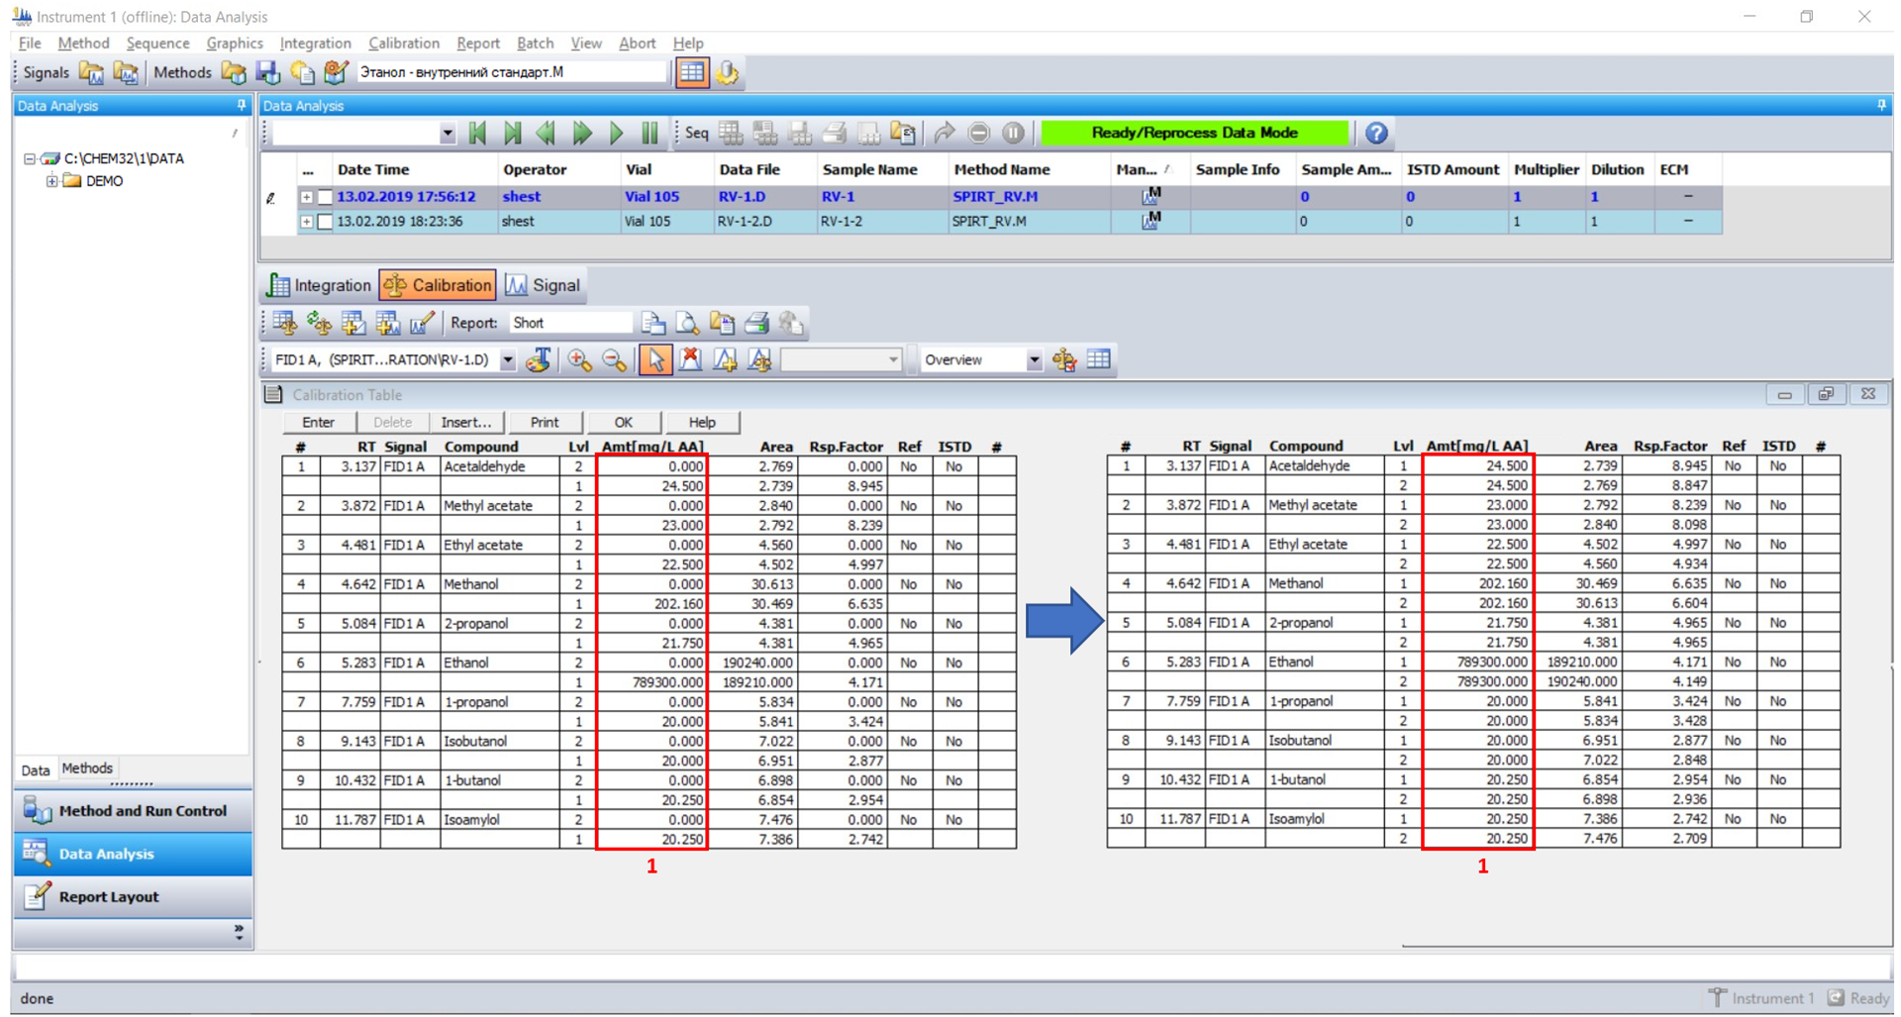Expand the RV-1.D run row

pyautogui.click(x=307, y=197)
